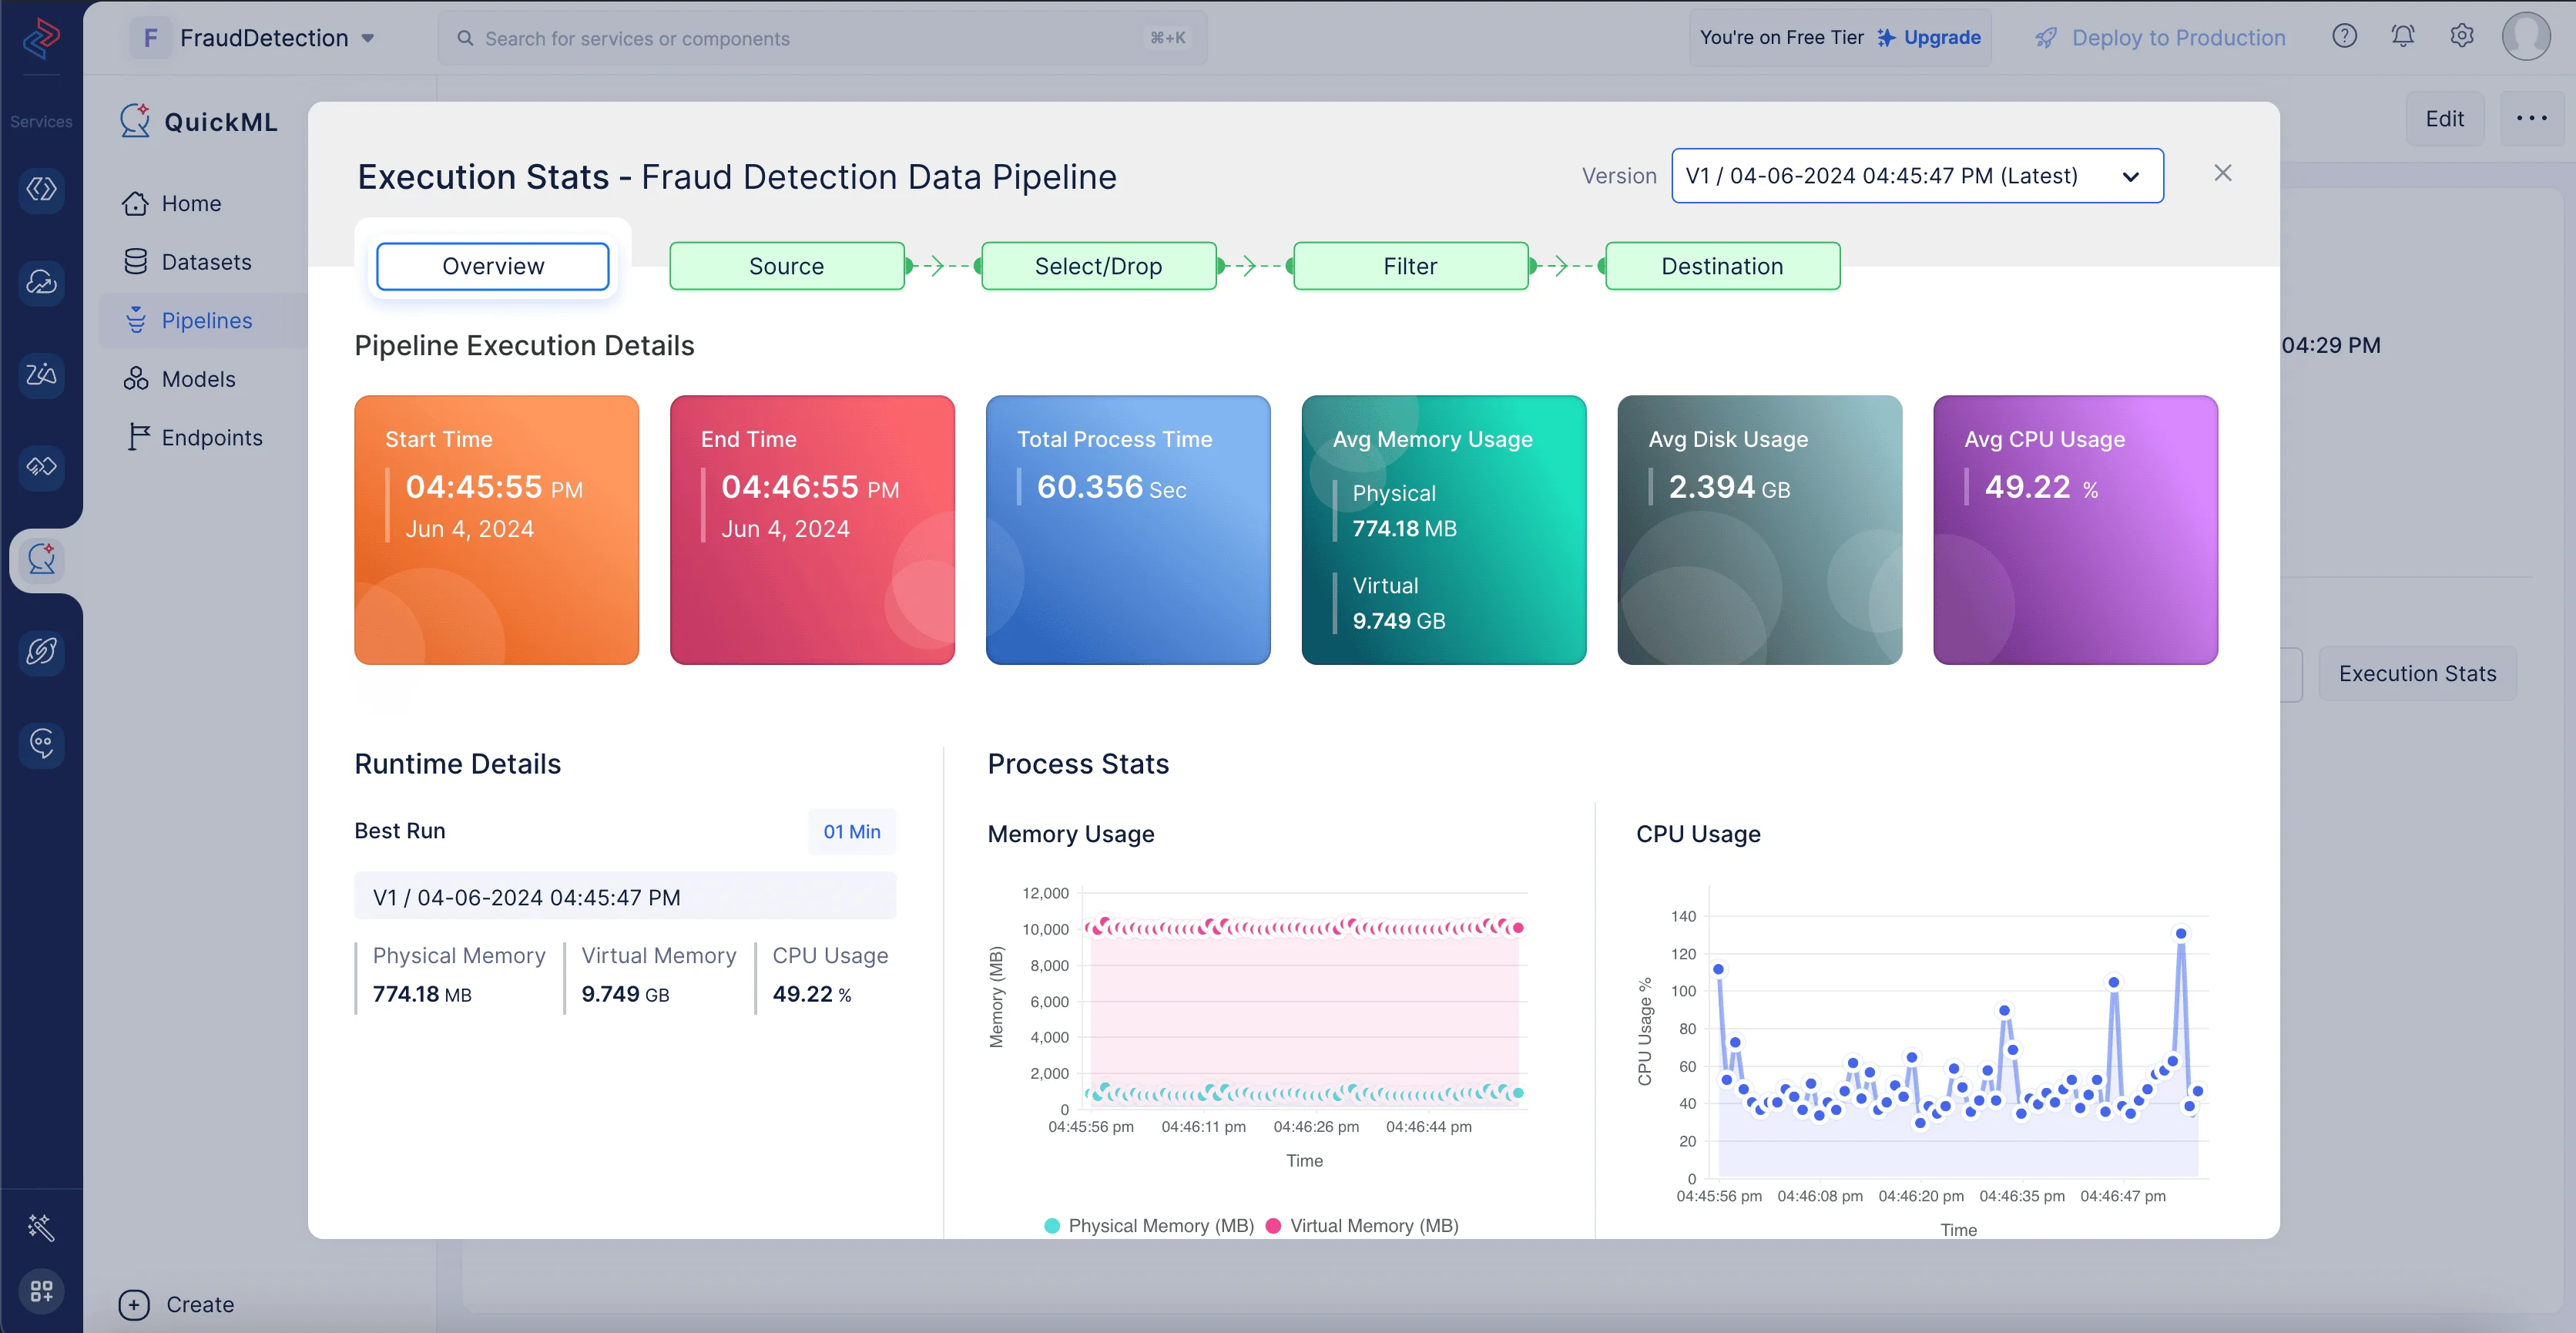Screen dimensions: 2576x1333
Task: Click the help question mark icon
Action: coord(2344,37)
